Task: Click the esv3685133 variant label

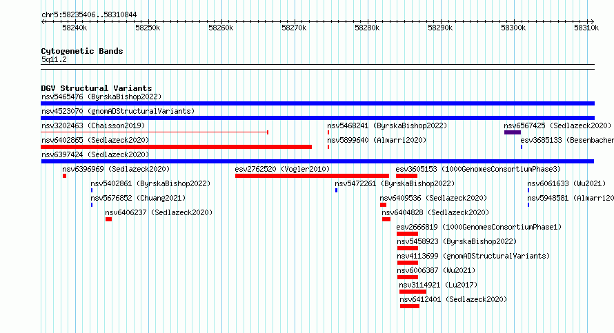Action: [567, 140]
